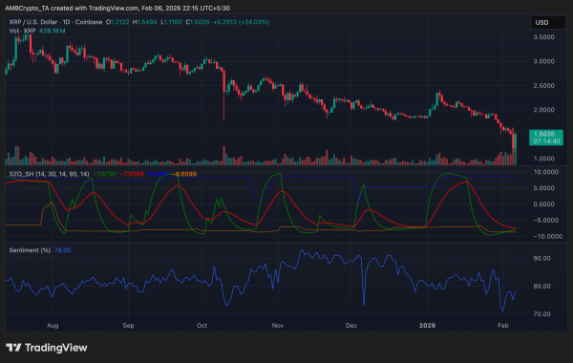573x363 pixels.
Task: Click the orange SZO value -8.6599
Action: pos(185,174)
